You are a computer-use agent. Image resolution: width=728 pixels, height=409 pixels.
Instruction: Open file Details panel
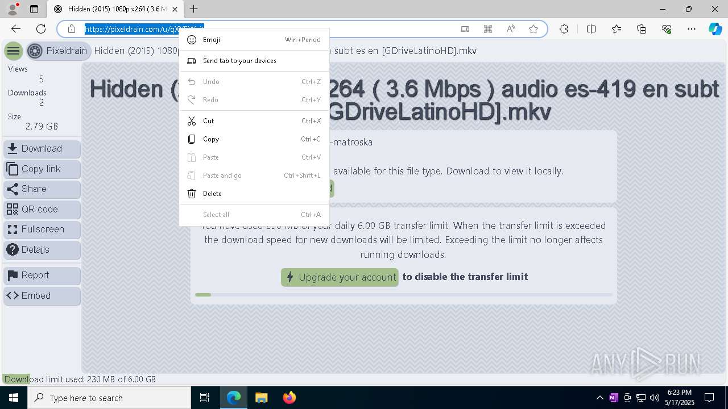click(42, 250)
